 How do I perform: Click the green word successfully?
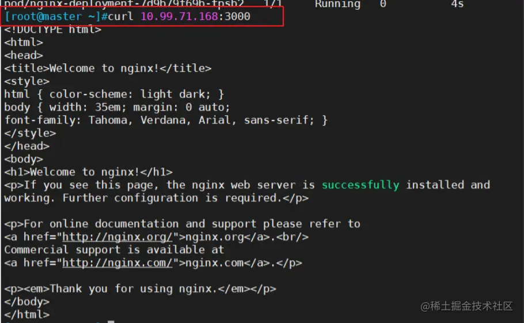click(x=360, y=185)
